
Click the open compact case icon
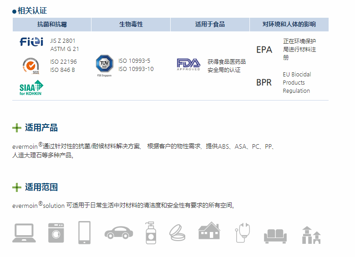[177, 233]
